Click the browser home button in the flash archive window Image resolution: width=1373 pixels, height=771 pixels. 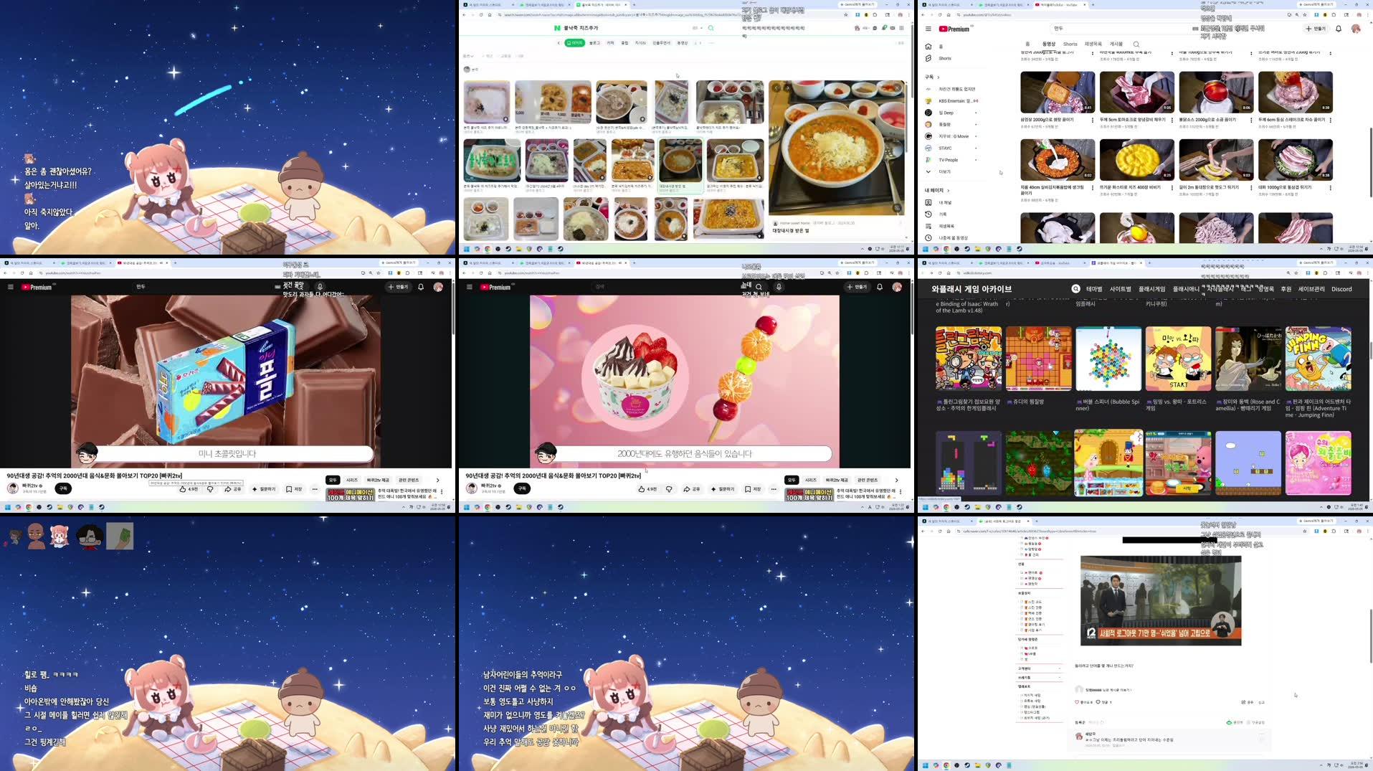949,273
